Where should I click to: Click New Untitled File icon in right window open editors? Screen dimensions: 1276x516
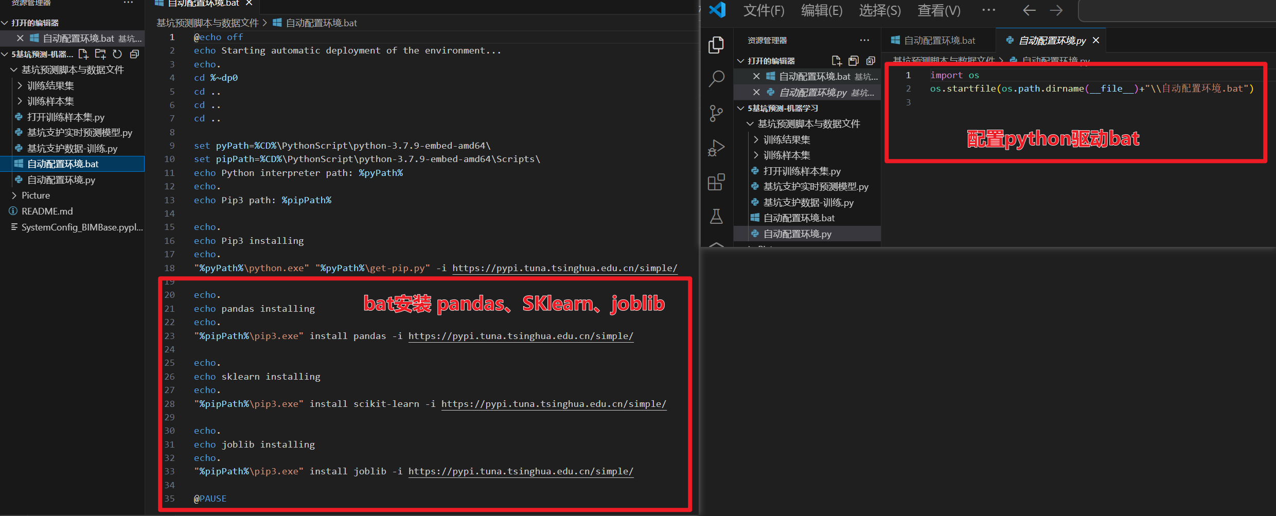[837, 61]
